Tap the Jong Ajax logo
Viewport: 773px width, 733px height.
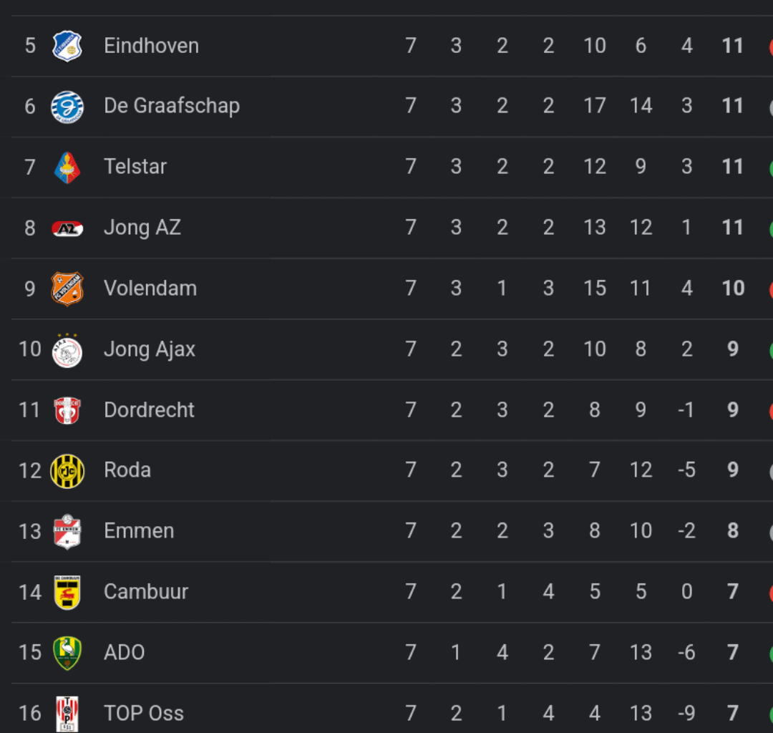67,351
